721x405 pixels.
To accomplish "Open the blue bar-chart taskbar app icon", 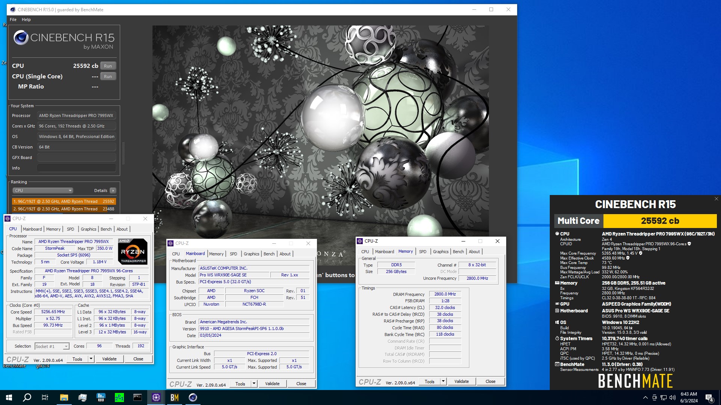I will click(101, 397).
